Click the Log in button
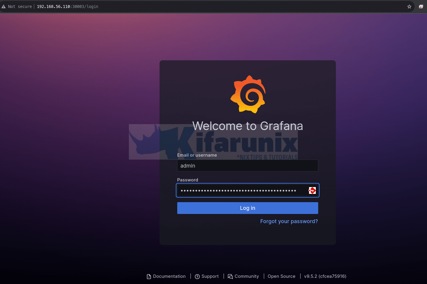Screen dimensions: 427x284 248,208
